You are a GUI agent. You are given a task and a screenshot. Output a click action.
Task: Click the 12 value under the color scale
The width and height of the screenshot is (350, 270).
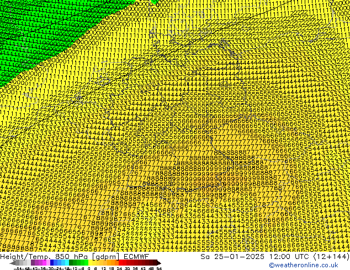[x=104, y=268]
